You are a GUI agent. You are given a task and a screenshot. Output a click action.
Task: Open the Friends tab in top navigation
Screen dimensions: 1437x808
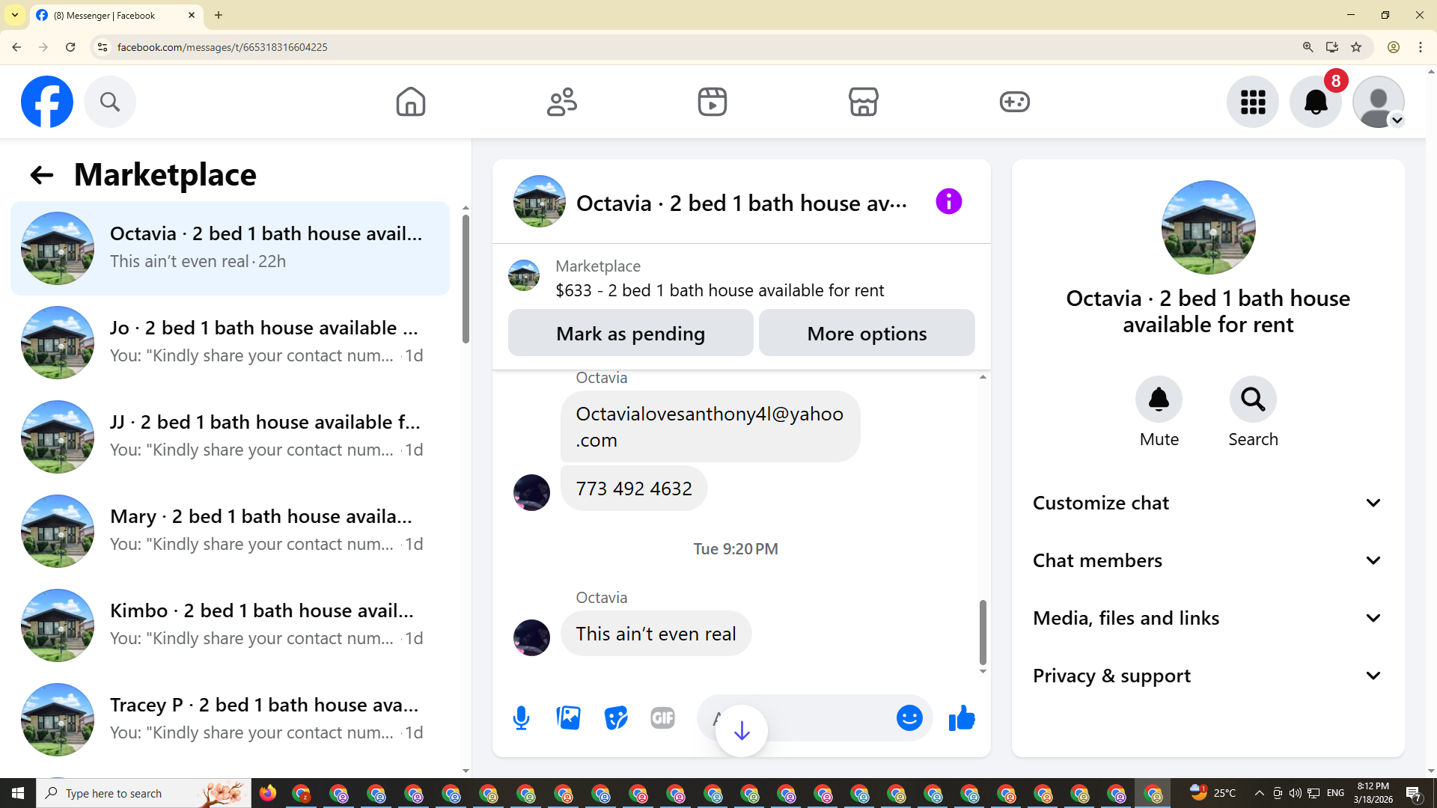(x=562, y=102)
